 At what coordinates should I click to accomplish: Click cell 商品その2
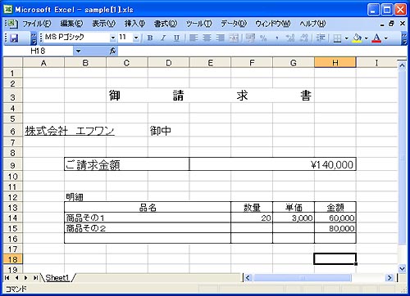(x=148, y=228)
